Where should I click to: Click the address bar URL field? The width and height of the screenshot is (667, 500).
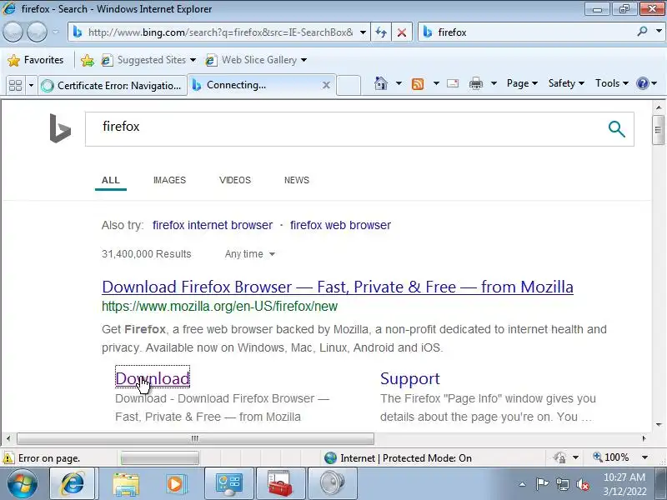219,32
